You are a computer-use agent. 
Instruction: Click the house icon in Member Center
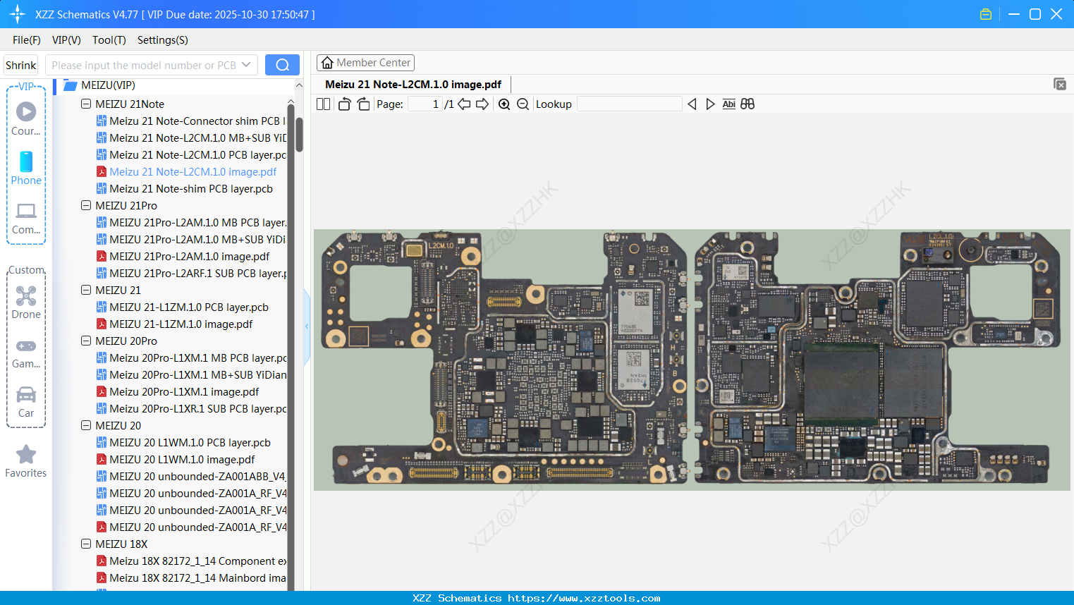[327, 63]
